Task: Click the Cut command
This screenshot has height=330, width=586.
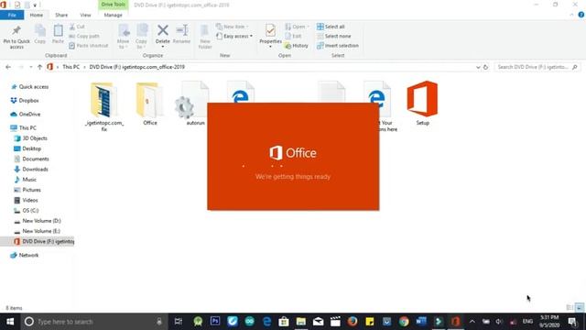Action: 77,27
